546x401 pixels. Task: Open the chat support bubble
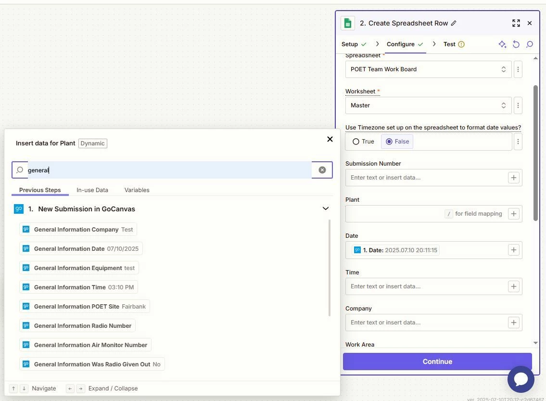click(x=521, y=379)
